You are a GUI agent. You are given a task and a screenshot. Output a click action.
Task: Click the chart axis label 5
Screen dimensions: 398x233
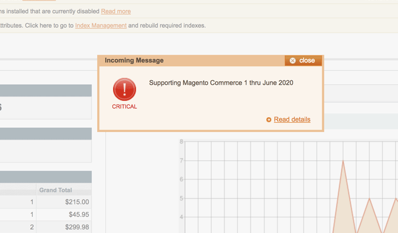click(181, 198)
